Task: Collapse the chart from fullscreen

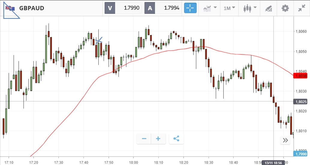Action: click(302, 8)
